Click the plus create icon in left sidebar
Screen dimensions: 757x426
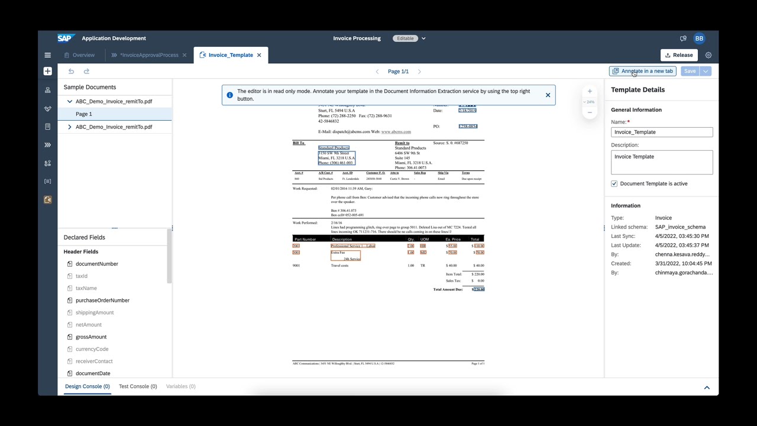coord(48,71)
